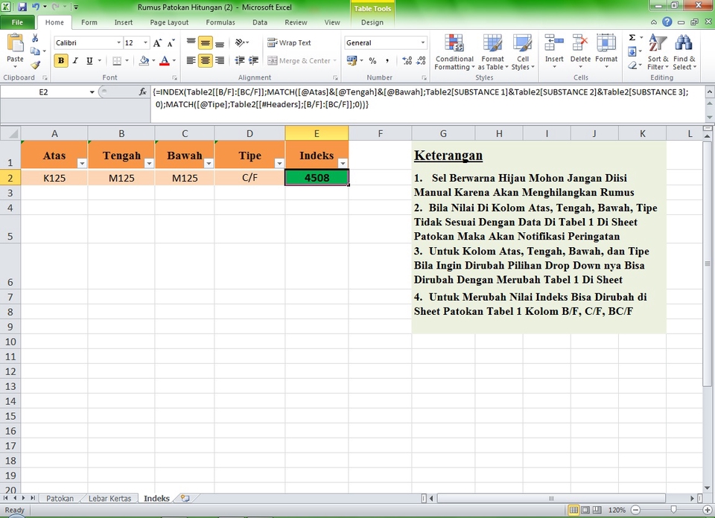Open the General number format dropdown
Viewport: 715px width, 518px height.
(423, 43)
